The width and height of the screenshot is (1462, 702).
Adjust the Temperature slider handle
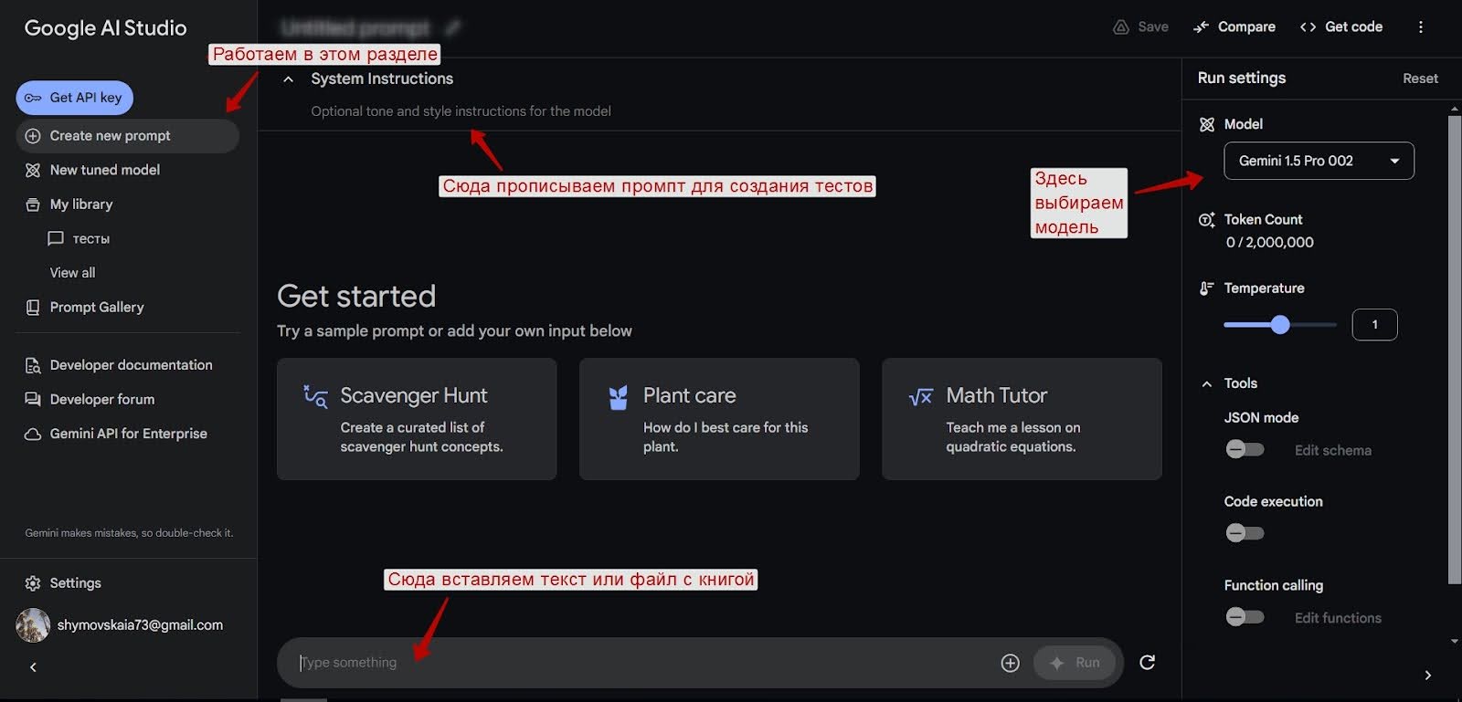(1280, 325)
